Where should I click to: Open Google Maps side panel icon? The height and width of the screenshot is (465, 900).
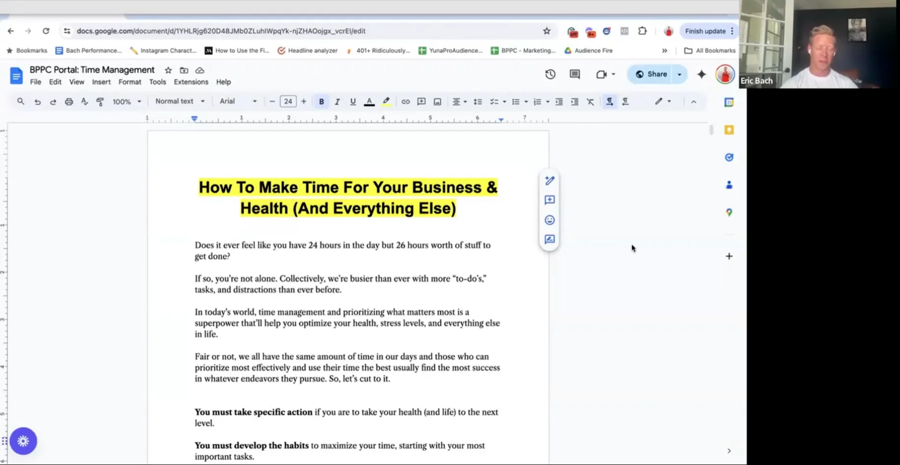point(729,212)
